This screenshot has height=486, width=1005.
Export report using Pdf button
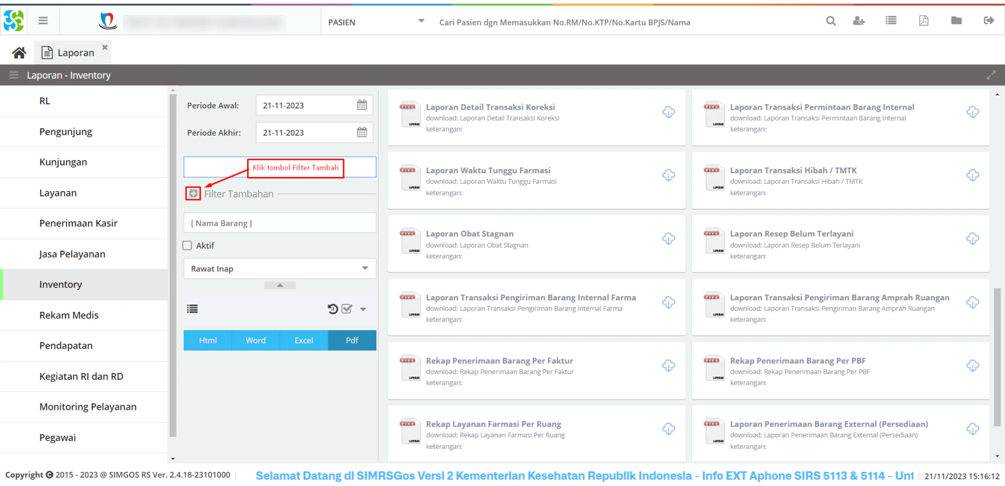(352, 340)
